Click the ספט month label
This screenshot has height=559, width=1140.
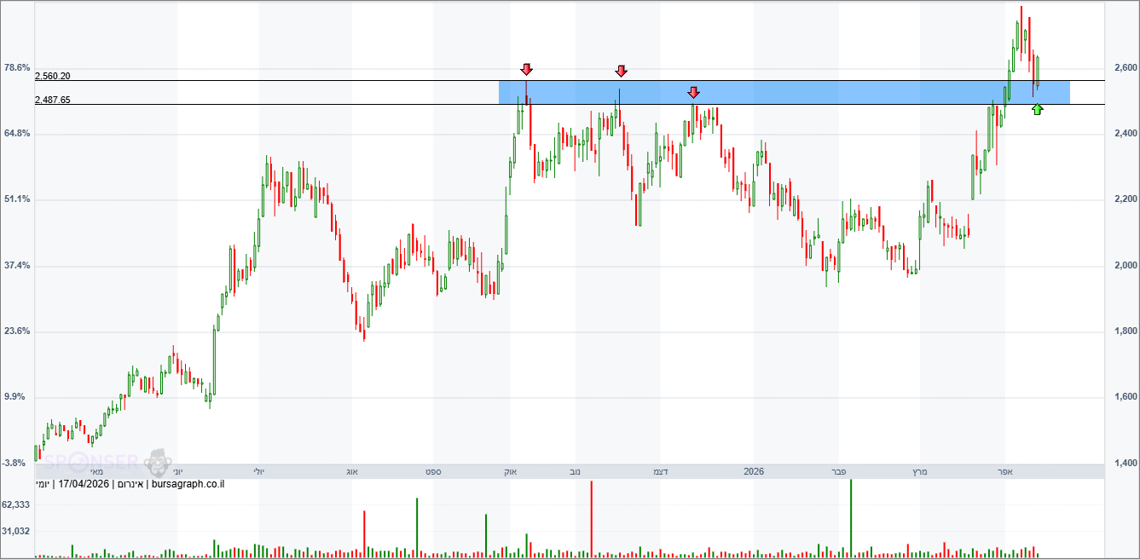coord(434,471)
